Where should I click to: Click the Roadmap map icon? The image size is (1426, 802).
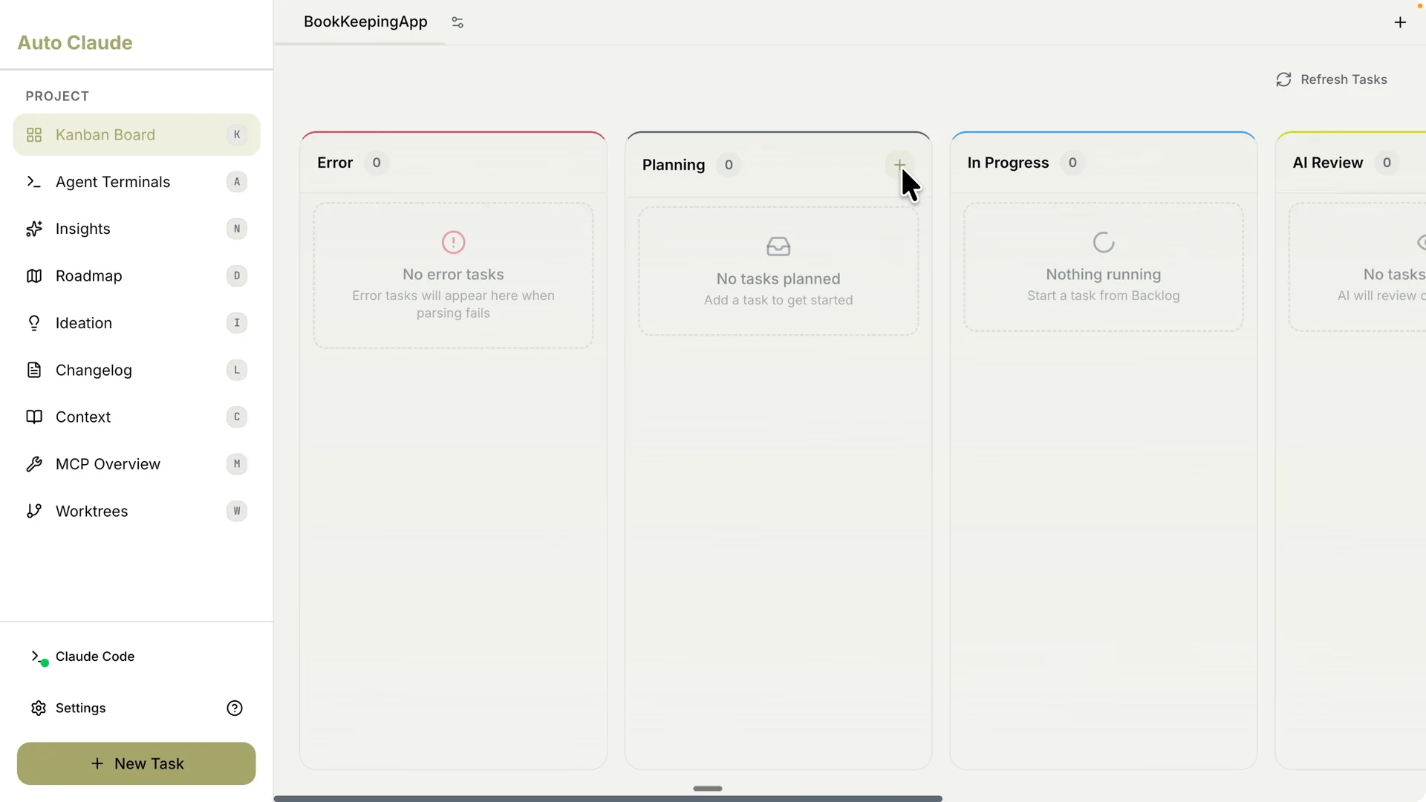tap(34, 276)
